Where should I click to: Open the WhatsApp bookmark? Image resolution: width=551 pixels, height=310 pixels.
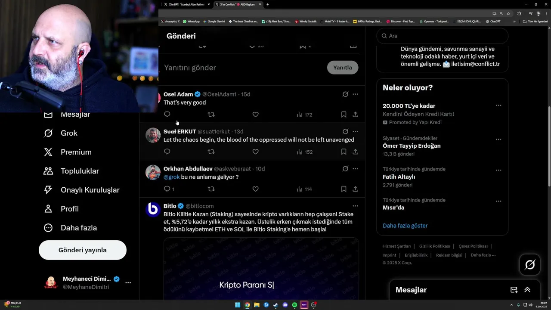(191, 22)
